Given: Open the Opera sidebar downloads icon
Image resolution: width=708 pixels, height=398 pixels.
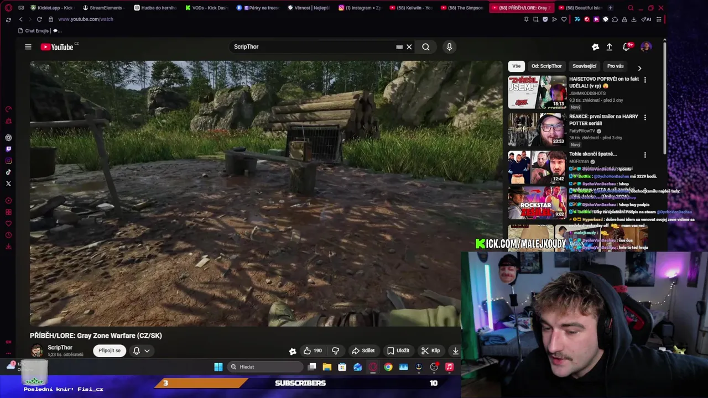Looking at the screenshot, I should (x=8, y=247).
